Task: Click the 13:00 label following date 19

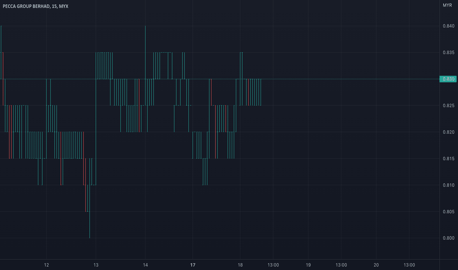Action: (x=341, y=265)
